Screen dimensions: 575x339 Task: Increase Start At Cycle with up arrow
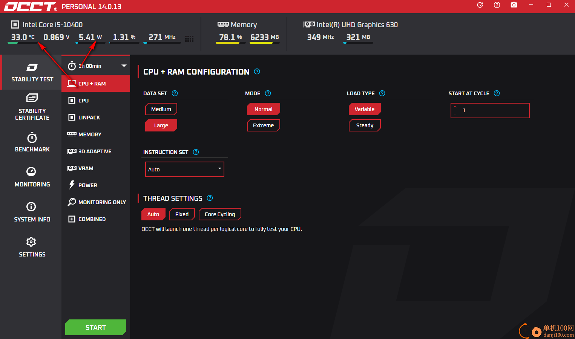(x=455, y=107)
